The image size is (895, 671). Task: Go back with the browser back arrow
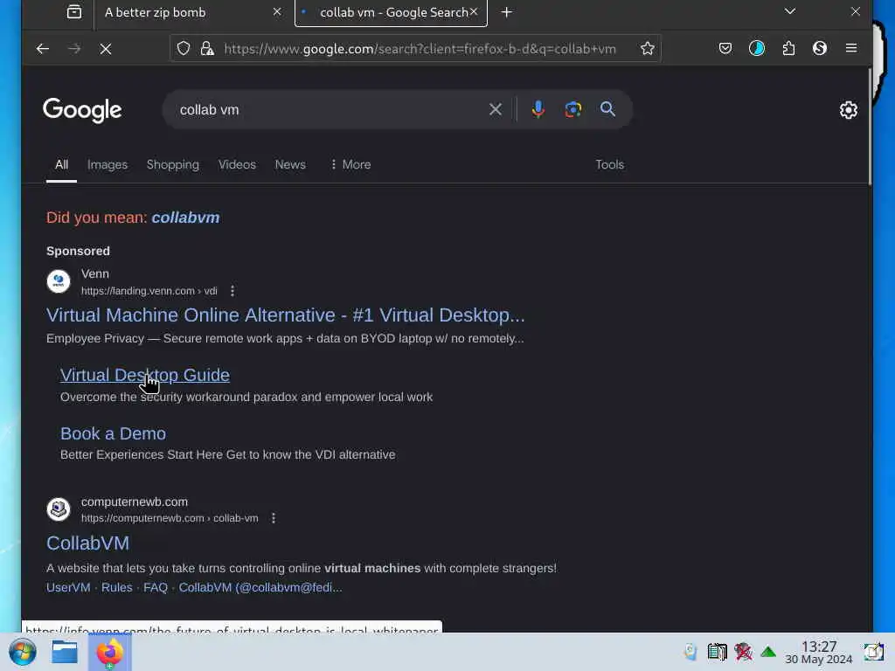point(42,49)
